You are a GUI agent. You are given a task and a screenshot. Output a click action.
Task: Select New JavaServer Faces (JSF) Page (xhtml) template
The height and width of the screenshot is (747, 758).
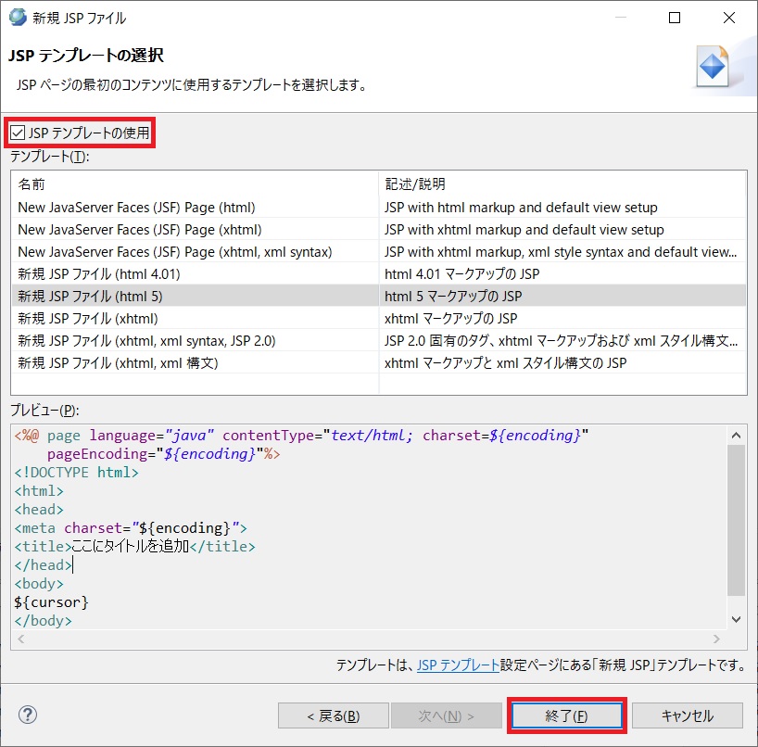coord(139,230)
